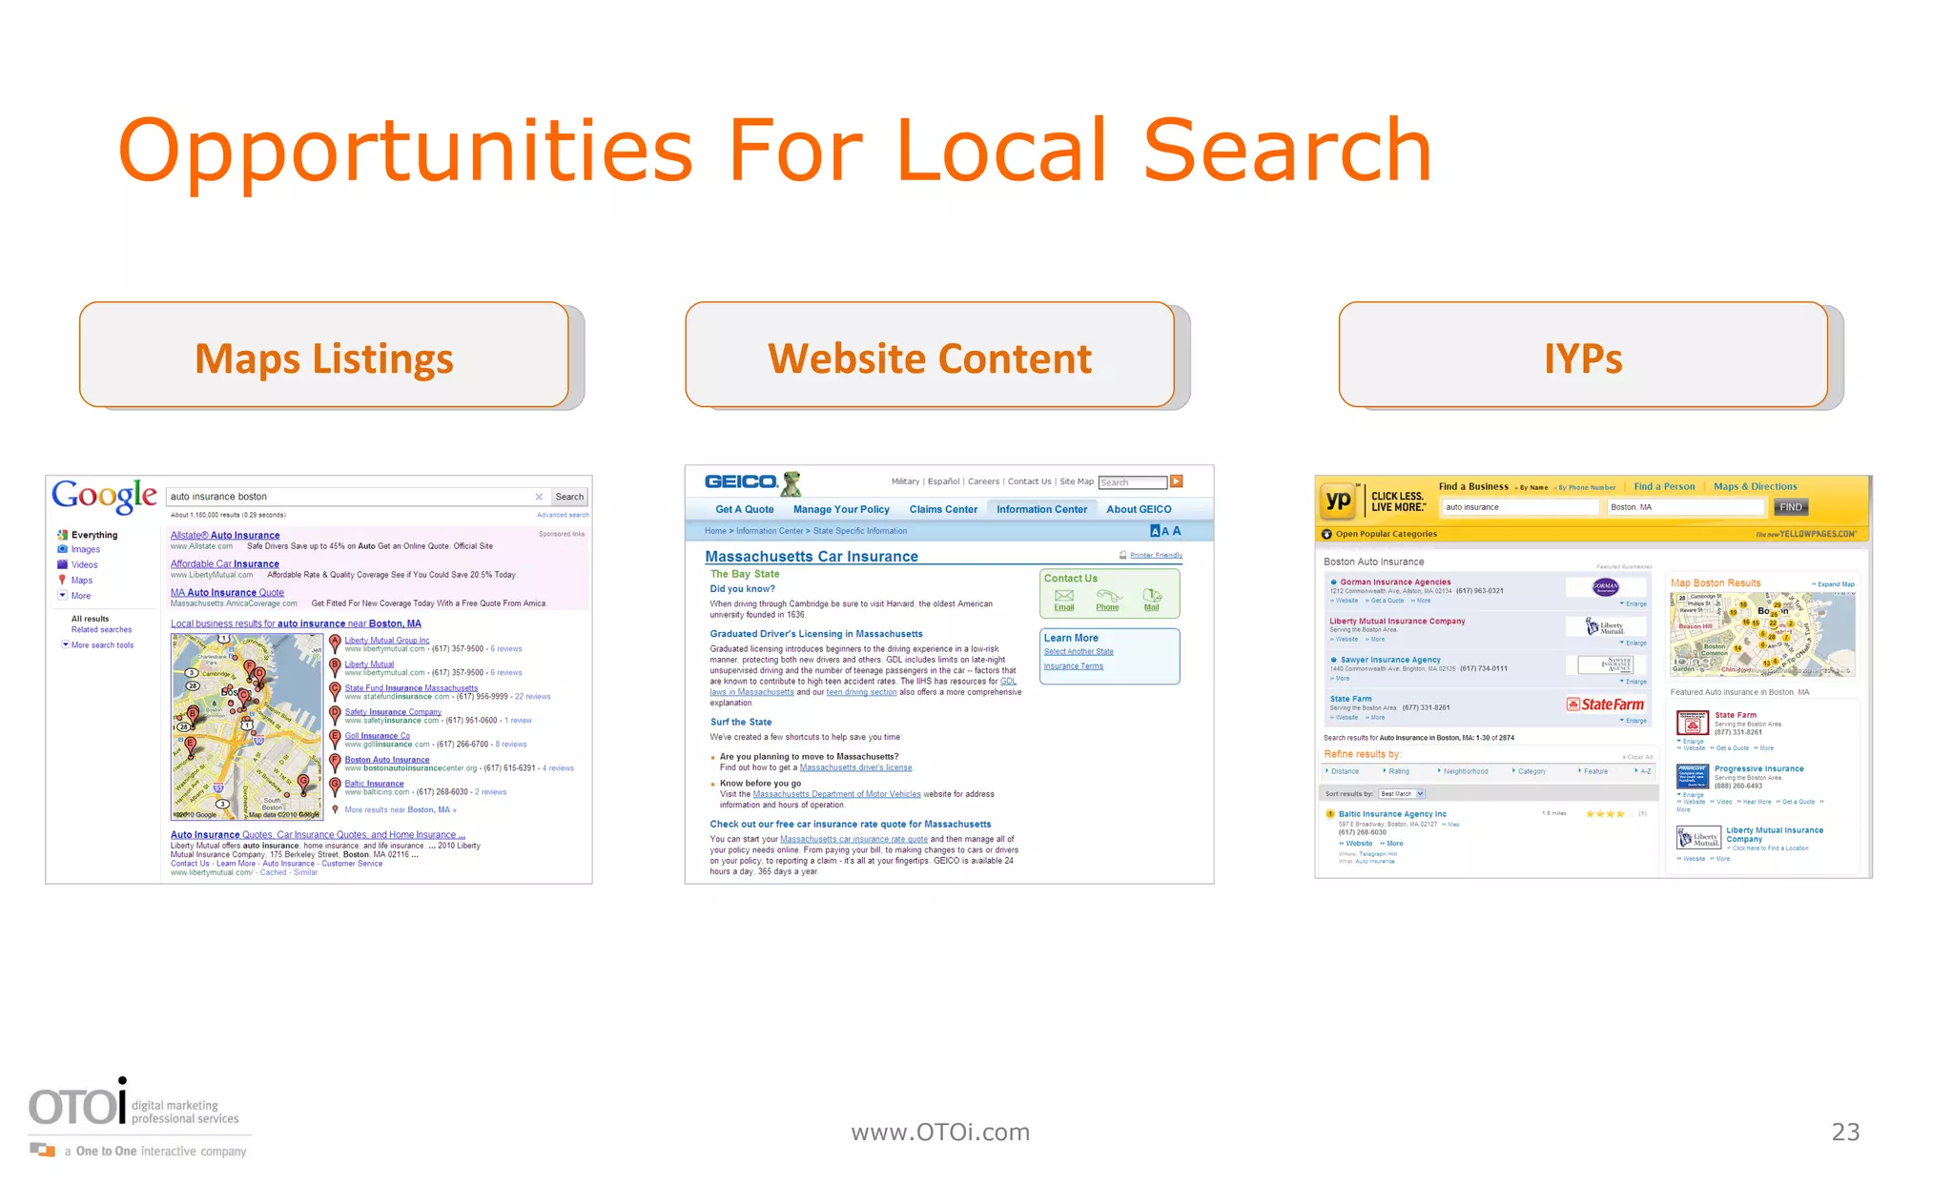Select the medium text size A icon on GEICO
The image size is (1953, 1185).
1165,531
